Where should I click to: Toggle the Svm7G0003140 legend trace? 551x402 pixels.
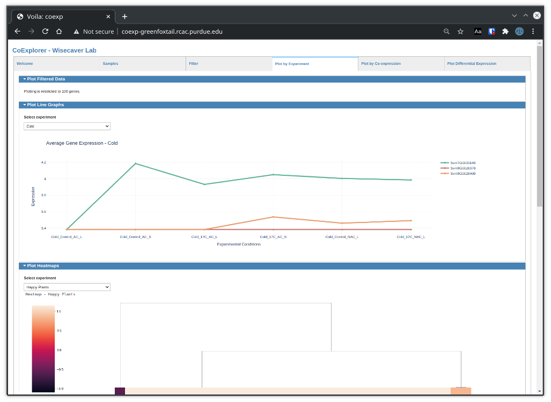click(462, 163)
